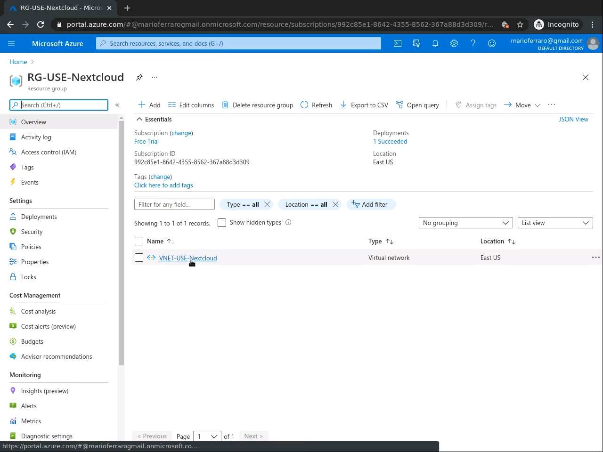Screen dimensions: 603x452
Task: Open the notifications bell
Action: [x=435, y=43]
